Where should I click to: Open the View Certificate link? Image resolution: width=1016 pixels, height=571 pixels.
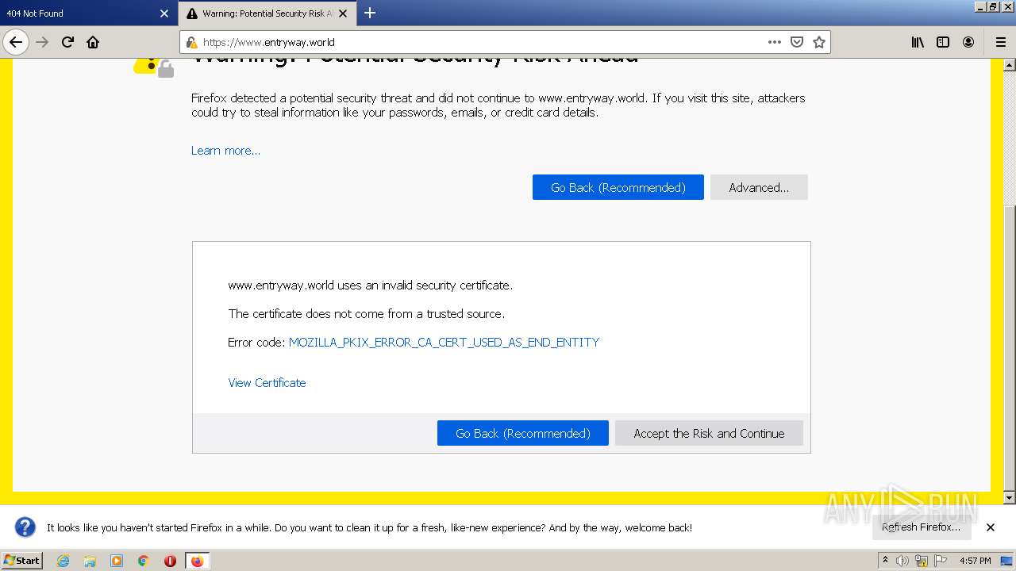267,383
